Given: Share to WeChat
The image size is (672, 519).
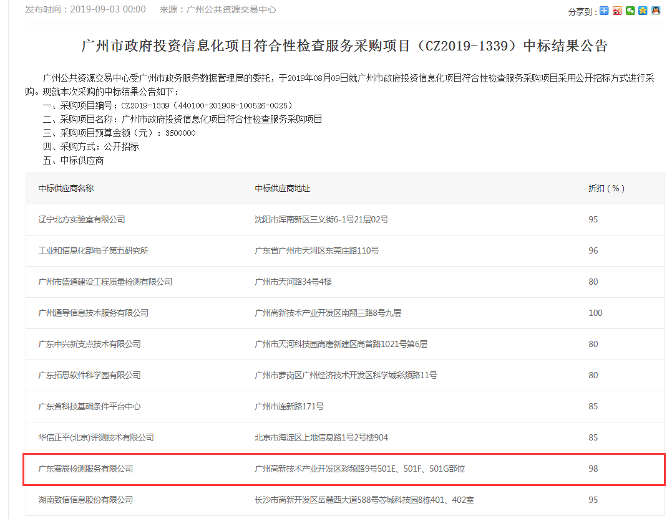Looking at the screenshot, I should (x=630, y=11).
